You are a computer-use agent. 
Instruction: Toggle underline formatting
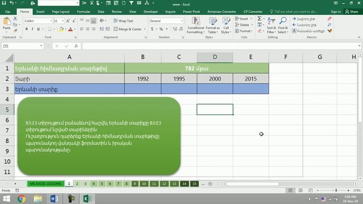point(39,29)
